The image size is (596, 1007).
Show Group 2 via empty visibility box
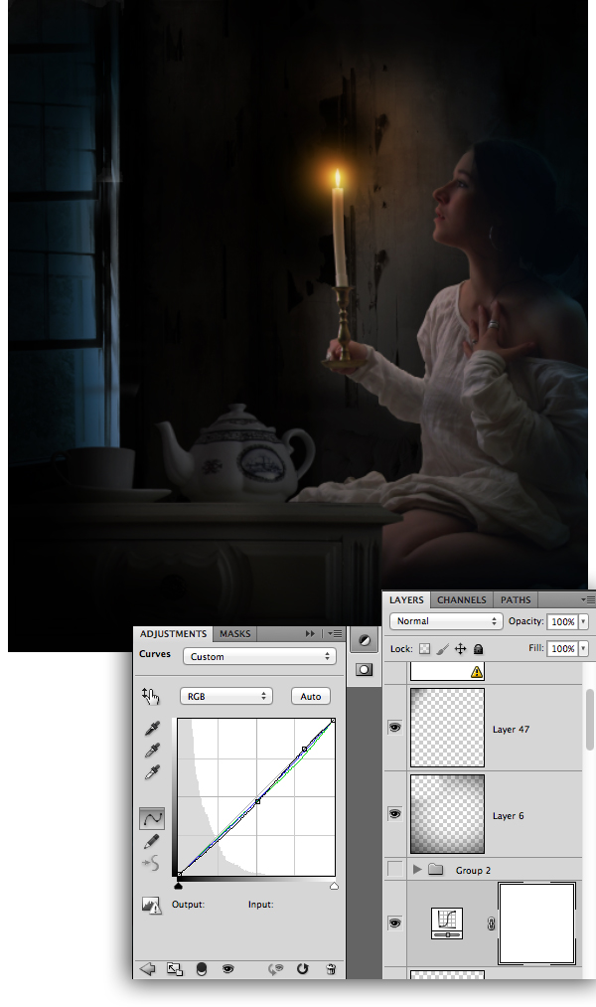coord(394,869)
